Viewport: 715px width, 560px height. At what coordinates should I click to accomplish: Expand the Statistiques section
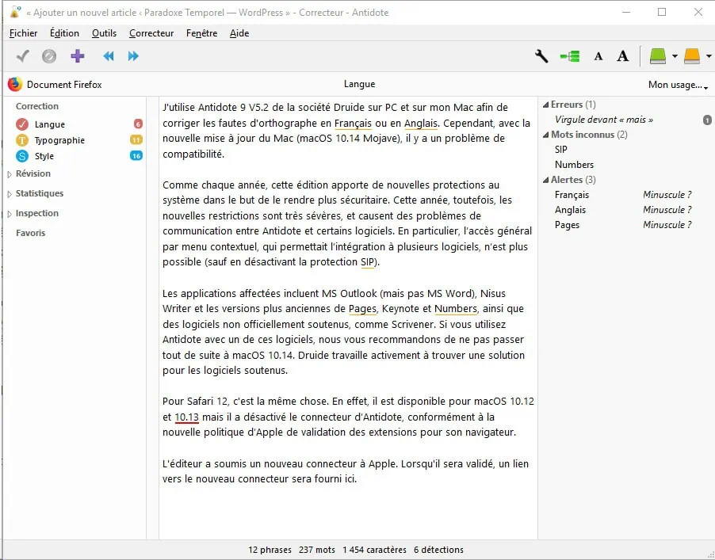click(39, 193)
